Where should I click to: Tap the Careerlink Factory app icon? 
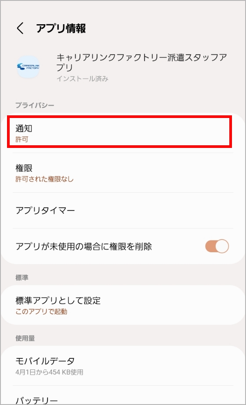[28, 67]
